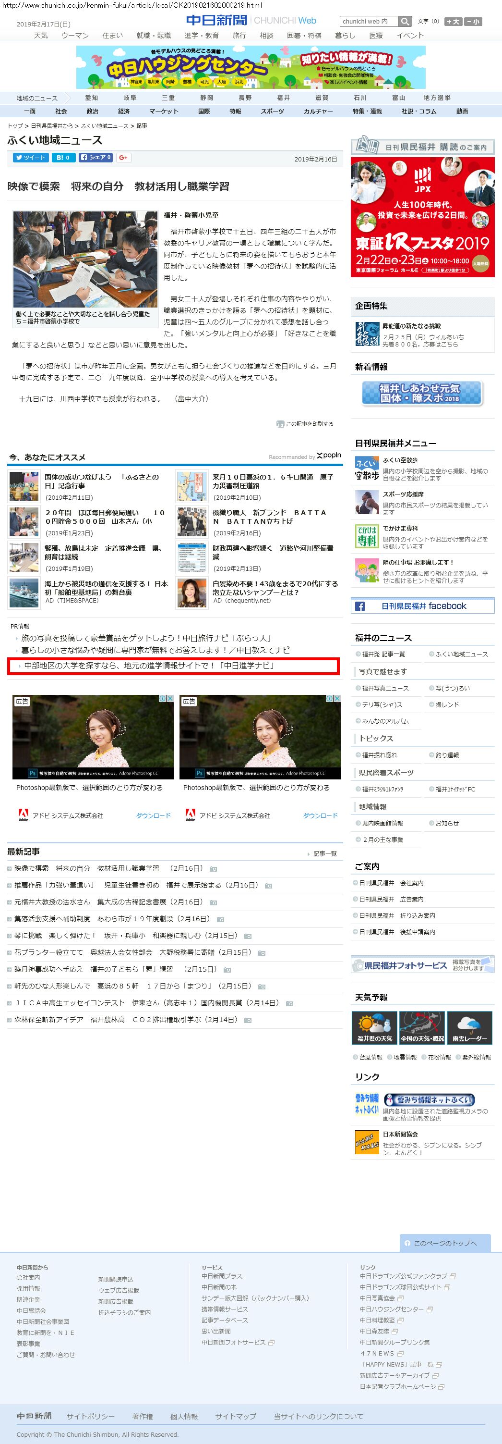Click the article photo of schoolchildren

click(85, 259)
